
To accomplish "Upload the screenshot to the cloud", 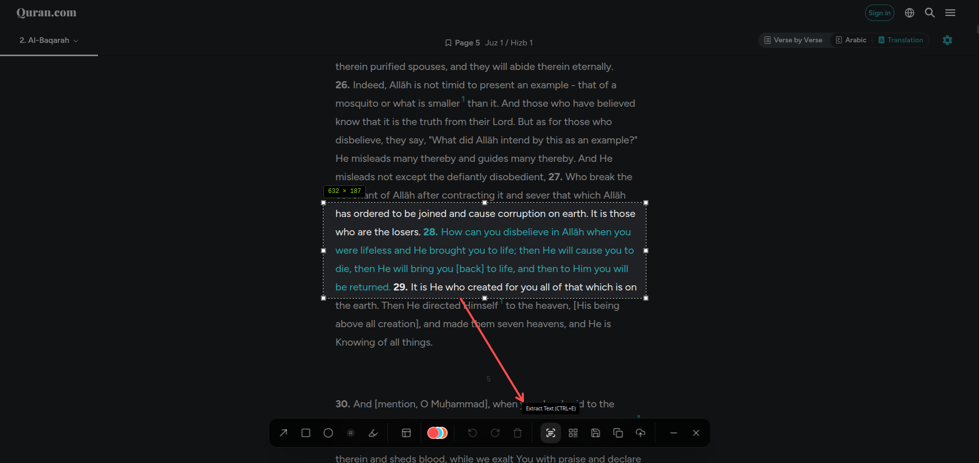I will click(640, 433).
